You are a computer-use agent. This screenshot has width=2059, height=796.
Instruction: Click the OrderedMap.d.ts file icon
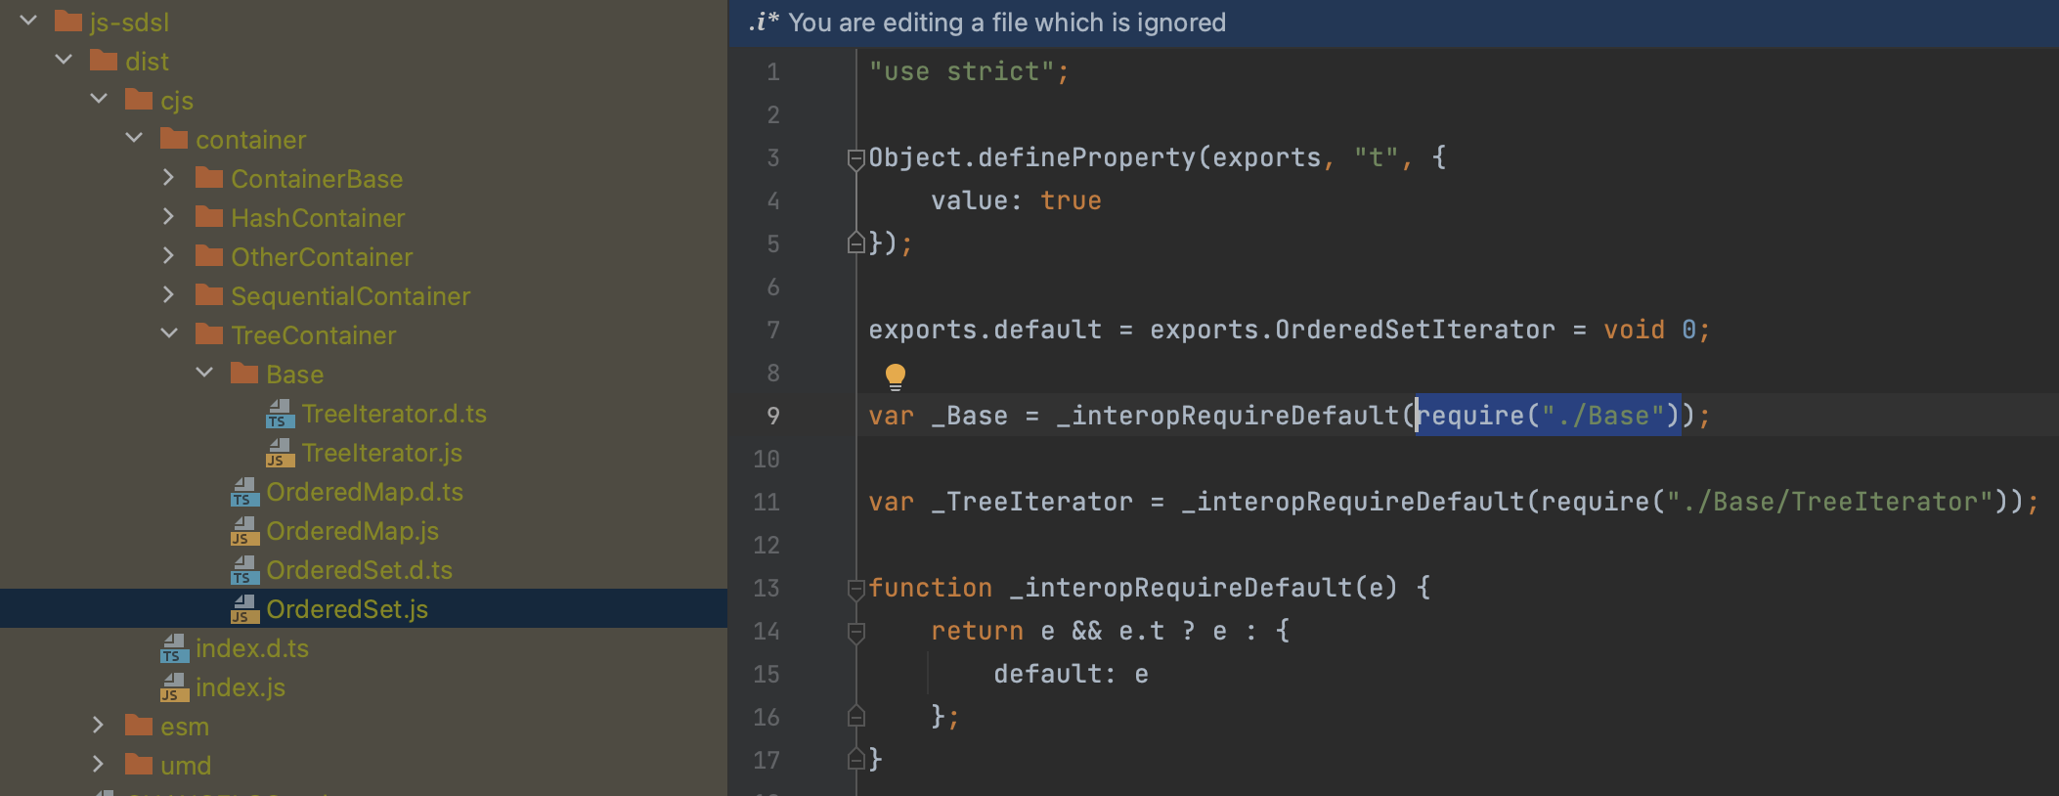tap(244, 492)
